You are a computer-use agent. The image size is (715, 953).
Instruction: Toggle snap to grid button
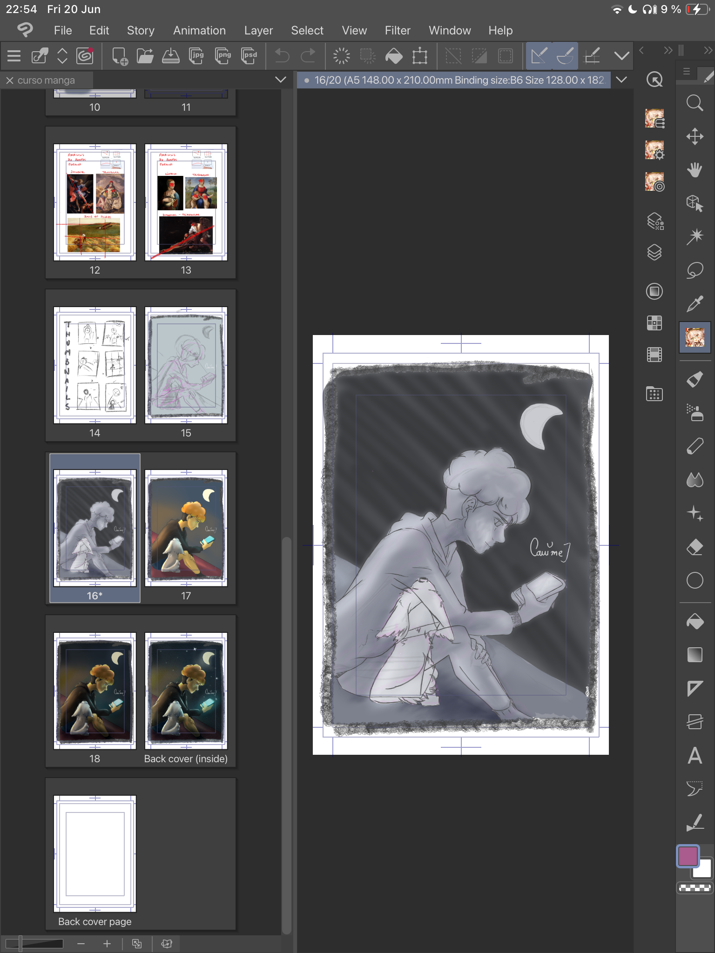pyautogui.click(x=592, y=56)
